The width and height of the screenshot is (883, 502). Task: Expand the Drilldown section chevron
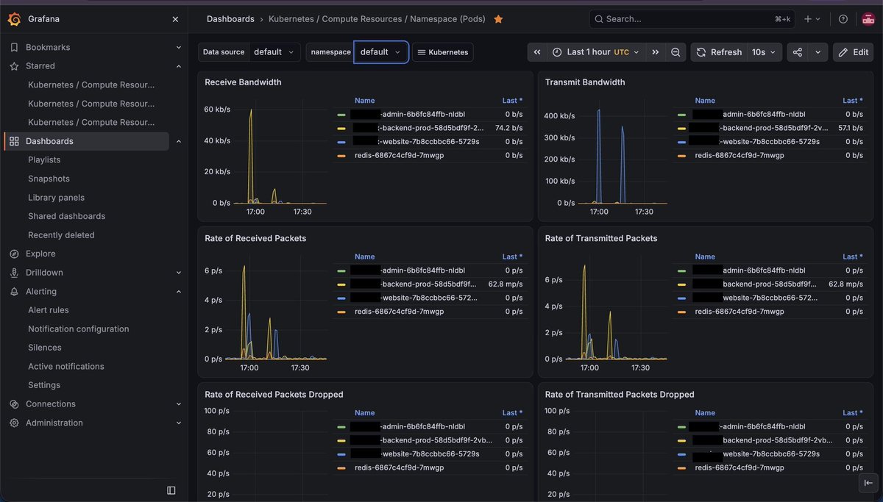pyautogui.click(x=179, y=273)
